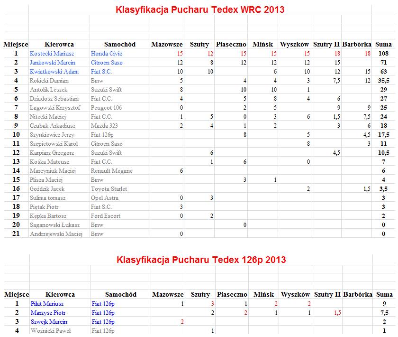Click the title Klasyfikacja Pucharu Tedex 126p 2013
Image resolution: width=398 pixels, height=337 pixels.
[201, 260]
